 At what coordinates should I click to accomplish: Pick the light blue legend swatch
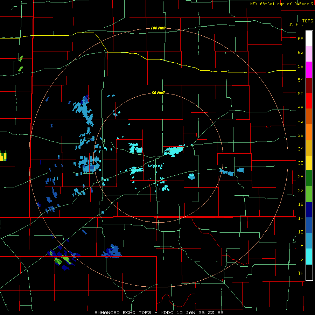[x=309, y=241]
